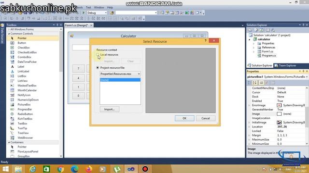Image resolution: width=309 pixels, height=173 pixels.
Task: Choose the Project resource file option
Action: 98,68
